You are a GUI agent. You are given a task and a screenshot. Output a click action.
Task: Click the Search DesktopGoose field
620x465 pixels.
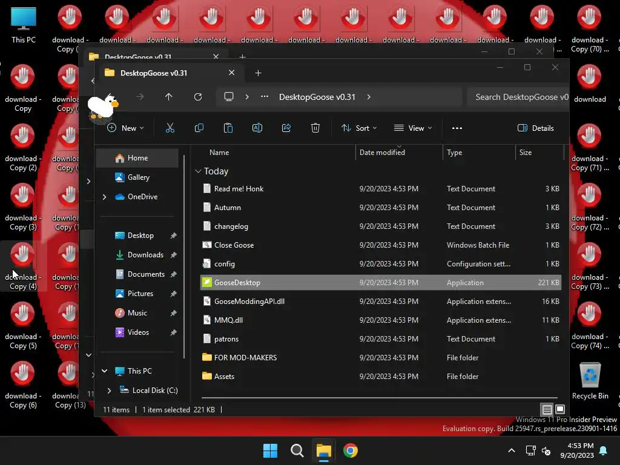pos(518,97)
